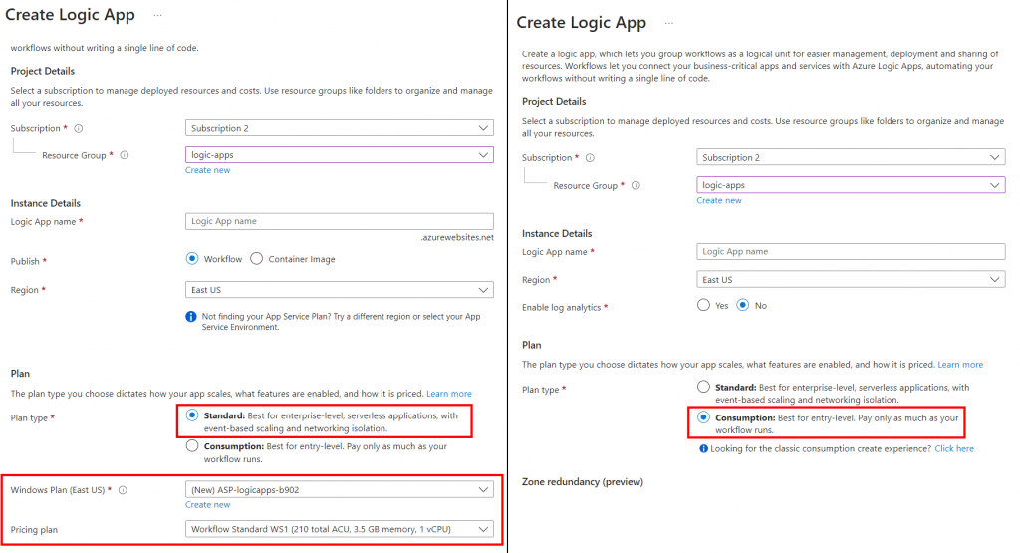Viewport: 1020px width, 553px height.
Task: Click the Logic App name field in the right panel
Action: click(851, 252)
